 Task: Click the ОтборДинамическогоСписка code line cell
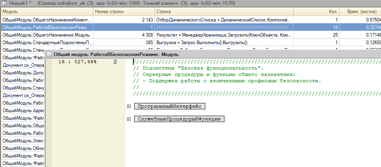coord(224,19)
